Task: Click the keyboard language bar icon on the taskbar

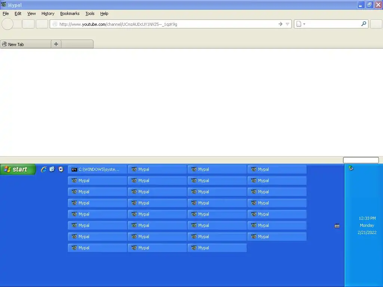Action: pyautogui.click(x=337, y=226)
